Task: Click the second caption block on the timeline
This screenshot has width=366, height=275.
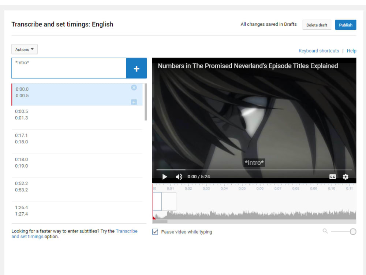Action: 169,201
